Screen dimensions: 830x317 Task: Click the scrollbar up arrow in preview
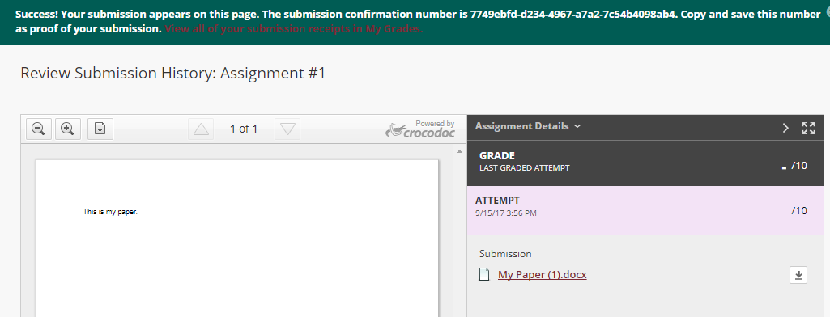(458, 152)
